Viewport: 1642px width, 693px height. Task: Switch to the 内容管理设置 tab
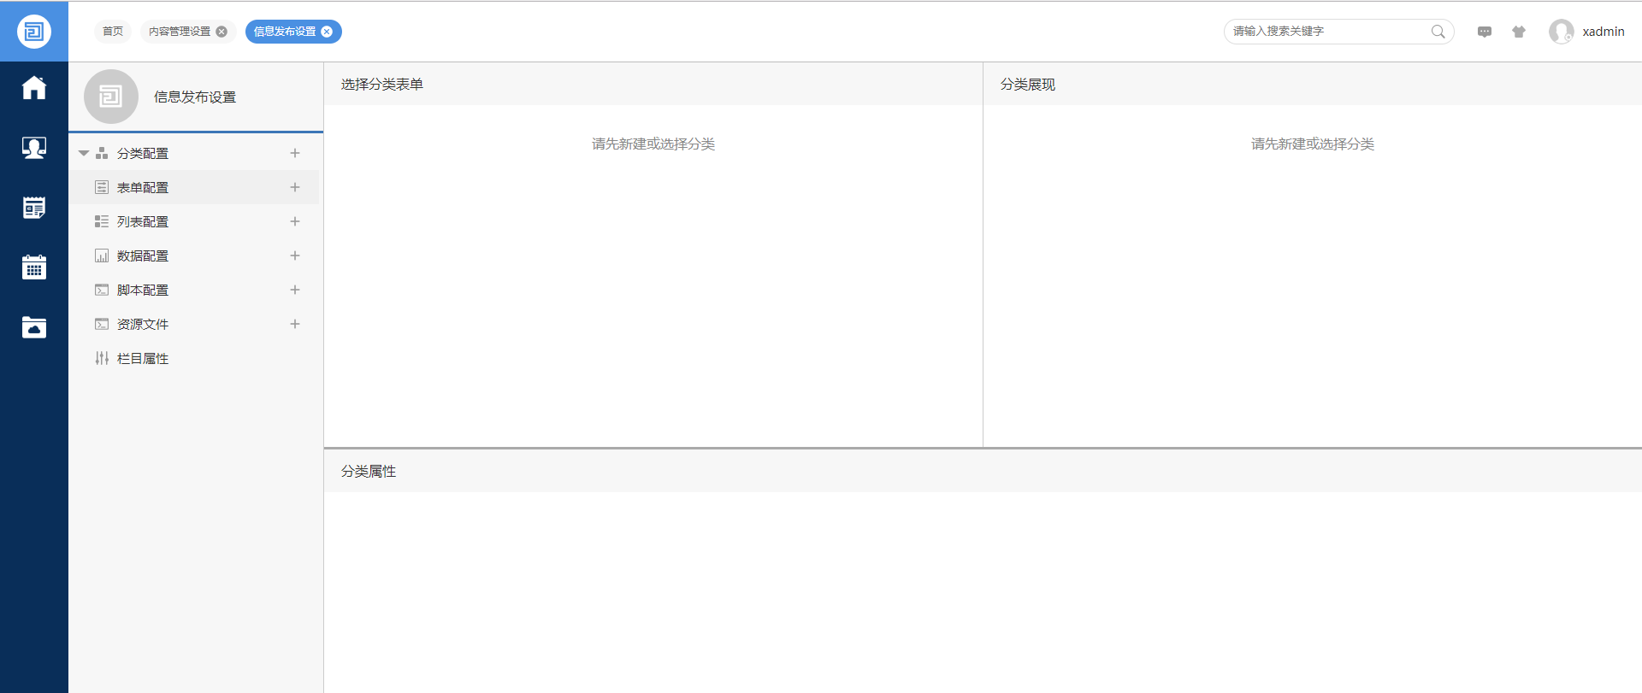pyautogui.click(x=180, y=32)
